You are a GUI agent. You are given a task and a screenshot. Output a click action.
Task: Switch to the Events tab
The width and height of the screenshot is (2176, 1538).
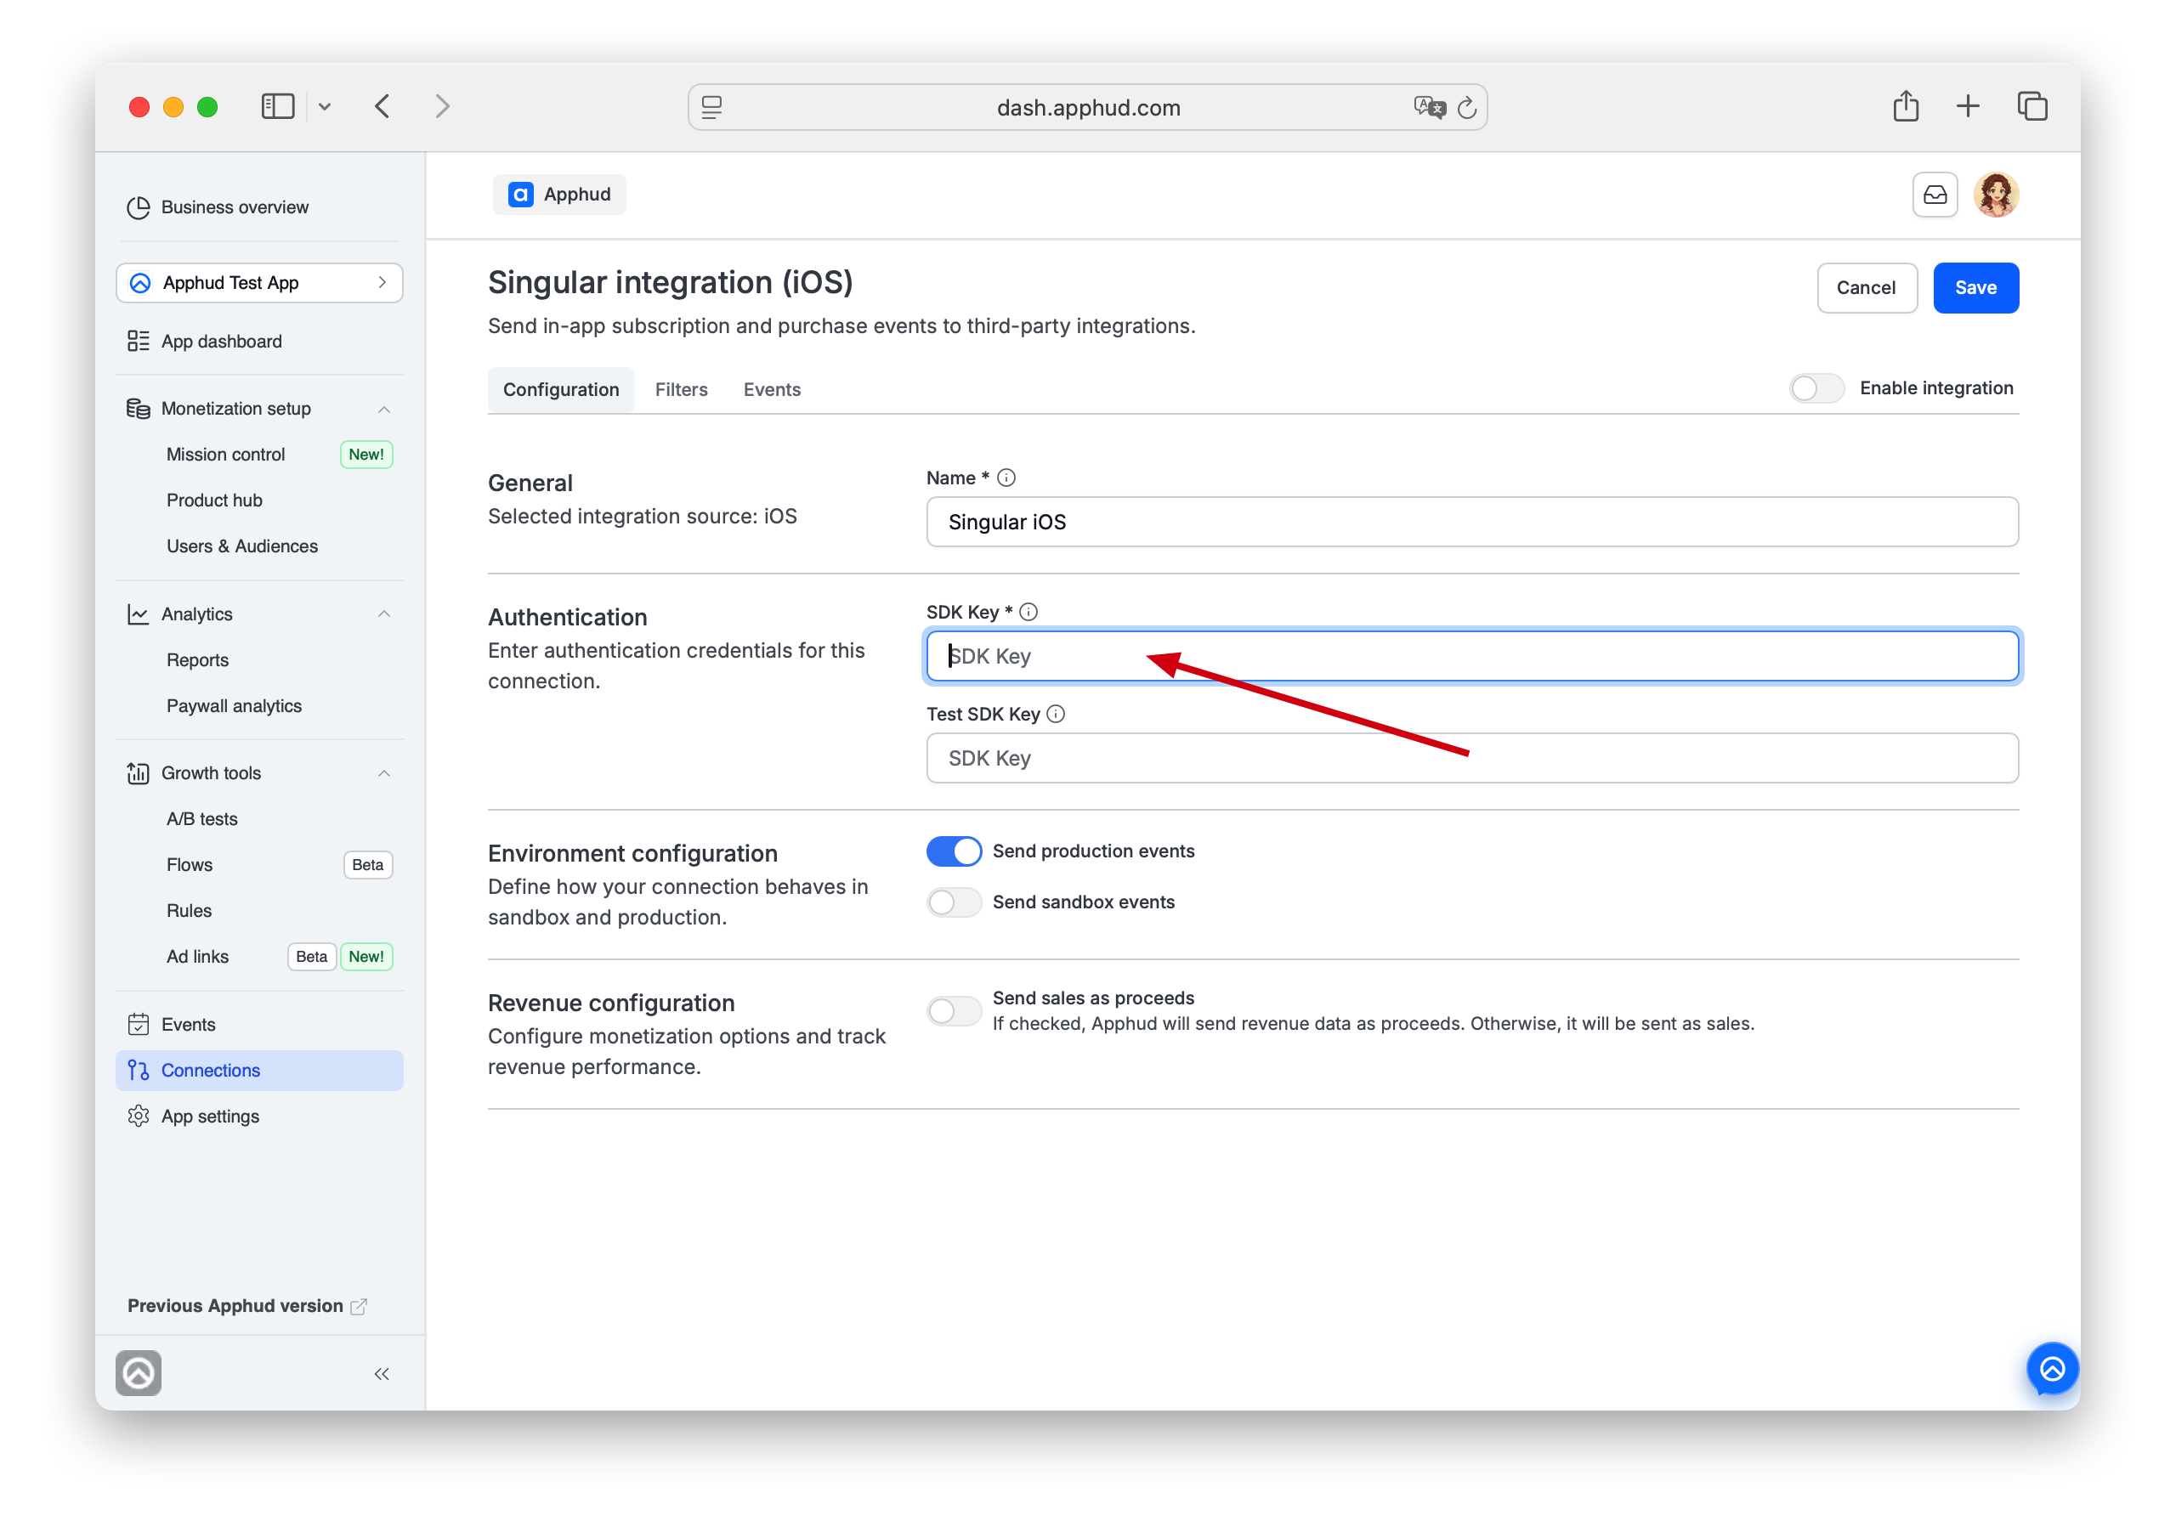(772, 389)
